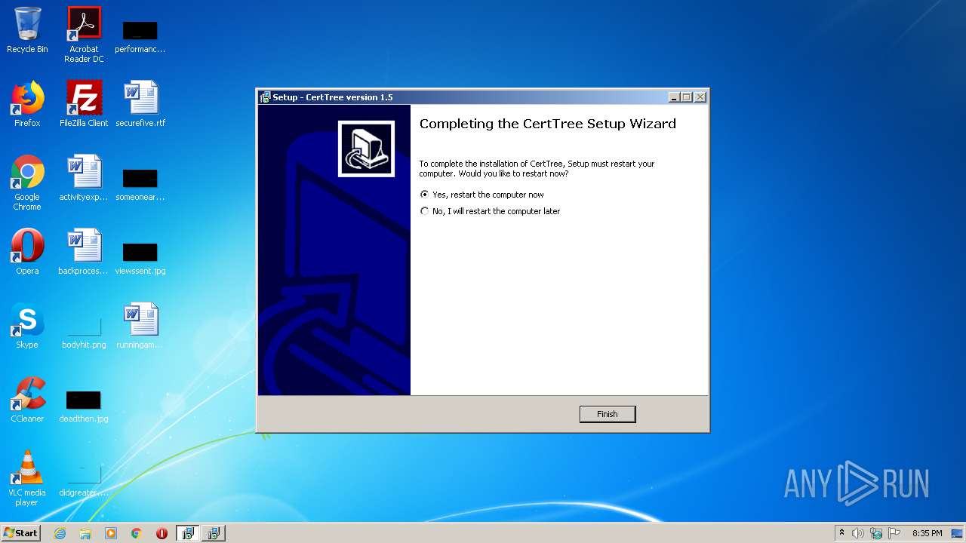Select didgreater... desktop file
The image size is (966, 543).
point(84,479)
